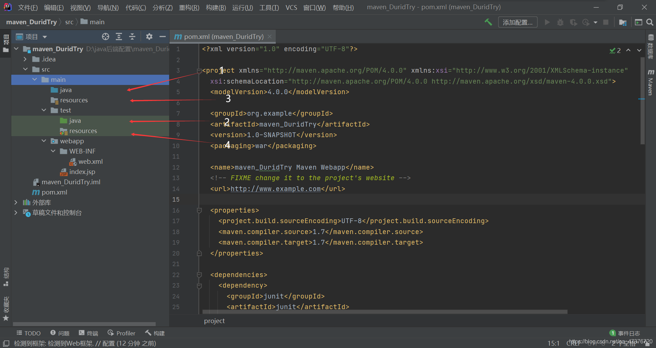Click the Build project hammer icon

coord(488,22)
